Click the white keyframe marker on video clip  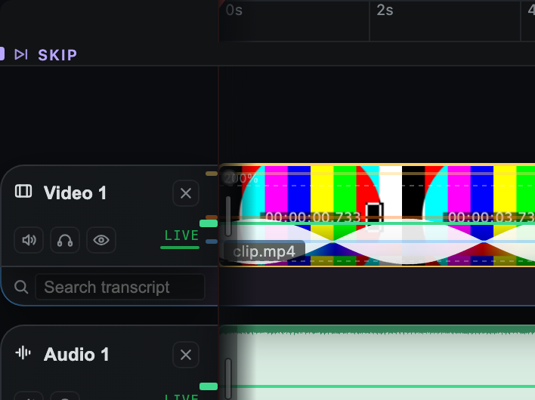(375, 217)
